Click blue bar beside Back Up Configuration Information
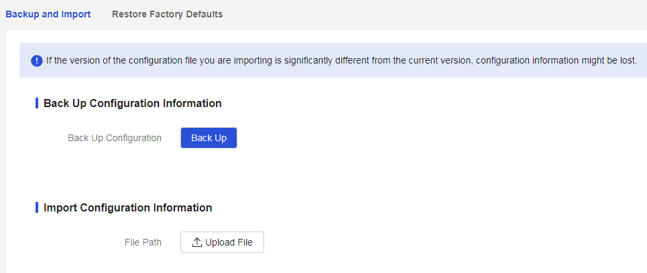The image size is (647, 273). (x=37, y=103)
